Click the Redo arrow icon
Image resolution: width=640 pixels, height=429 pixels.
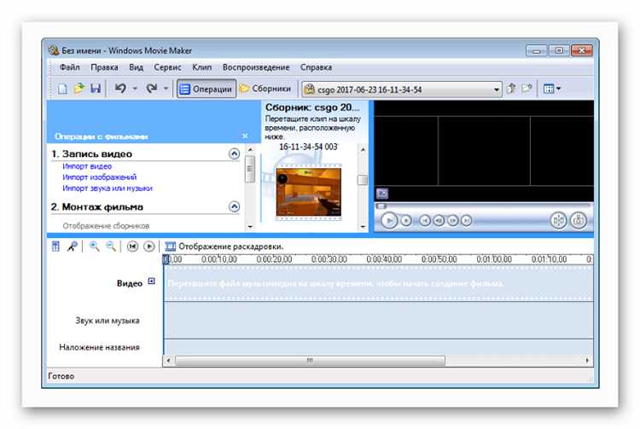tap(152, 88)
